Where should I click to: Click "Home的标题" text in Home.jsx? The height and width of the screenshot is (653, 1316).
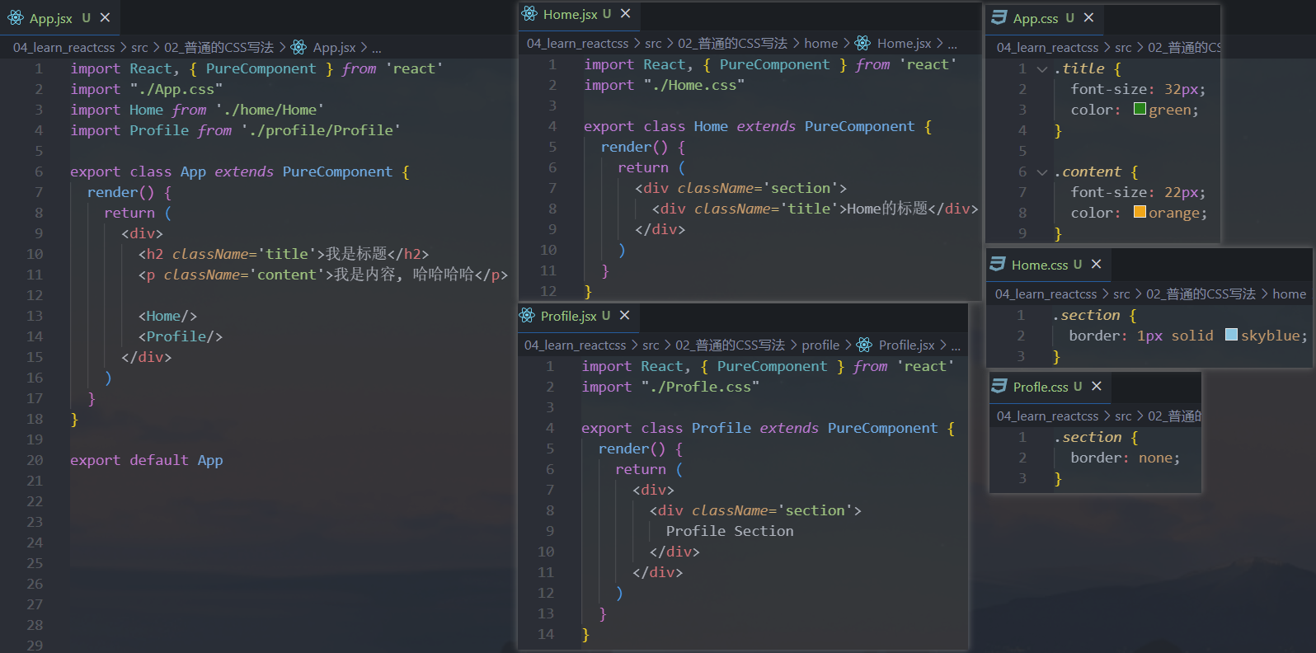[887, 209]
